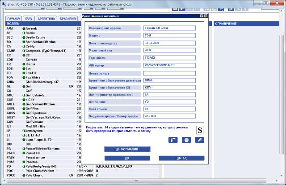
Task: Select the Golf Cabriolet model row
Action: (x=43, y=95)
